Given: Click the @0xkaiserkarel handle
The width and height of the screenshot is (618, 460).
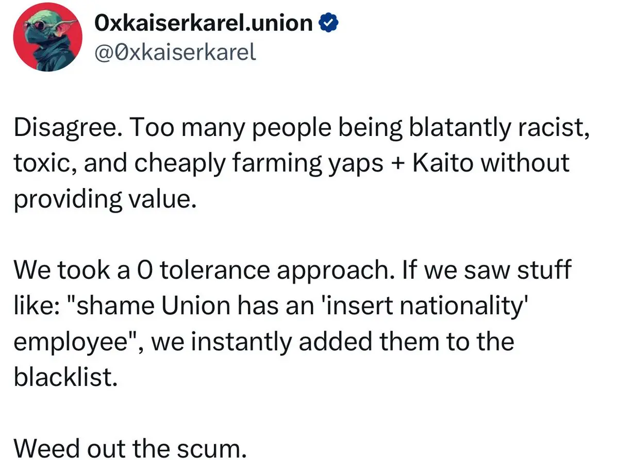Looking at the screenshot, I should (x=175, y=53).
